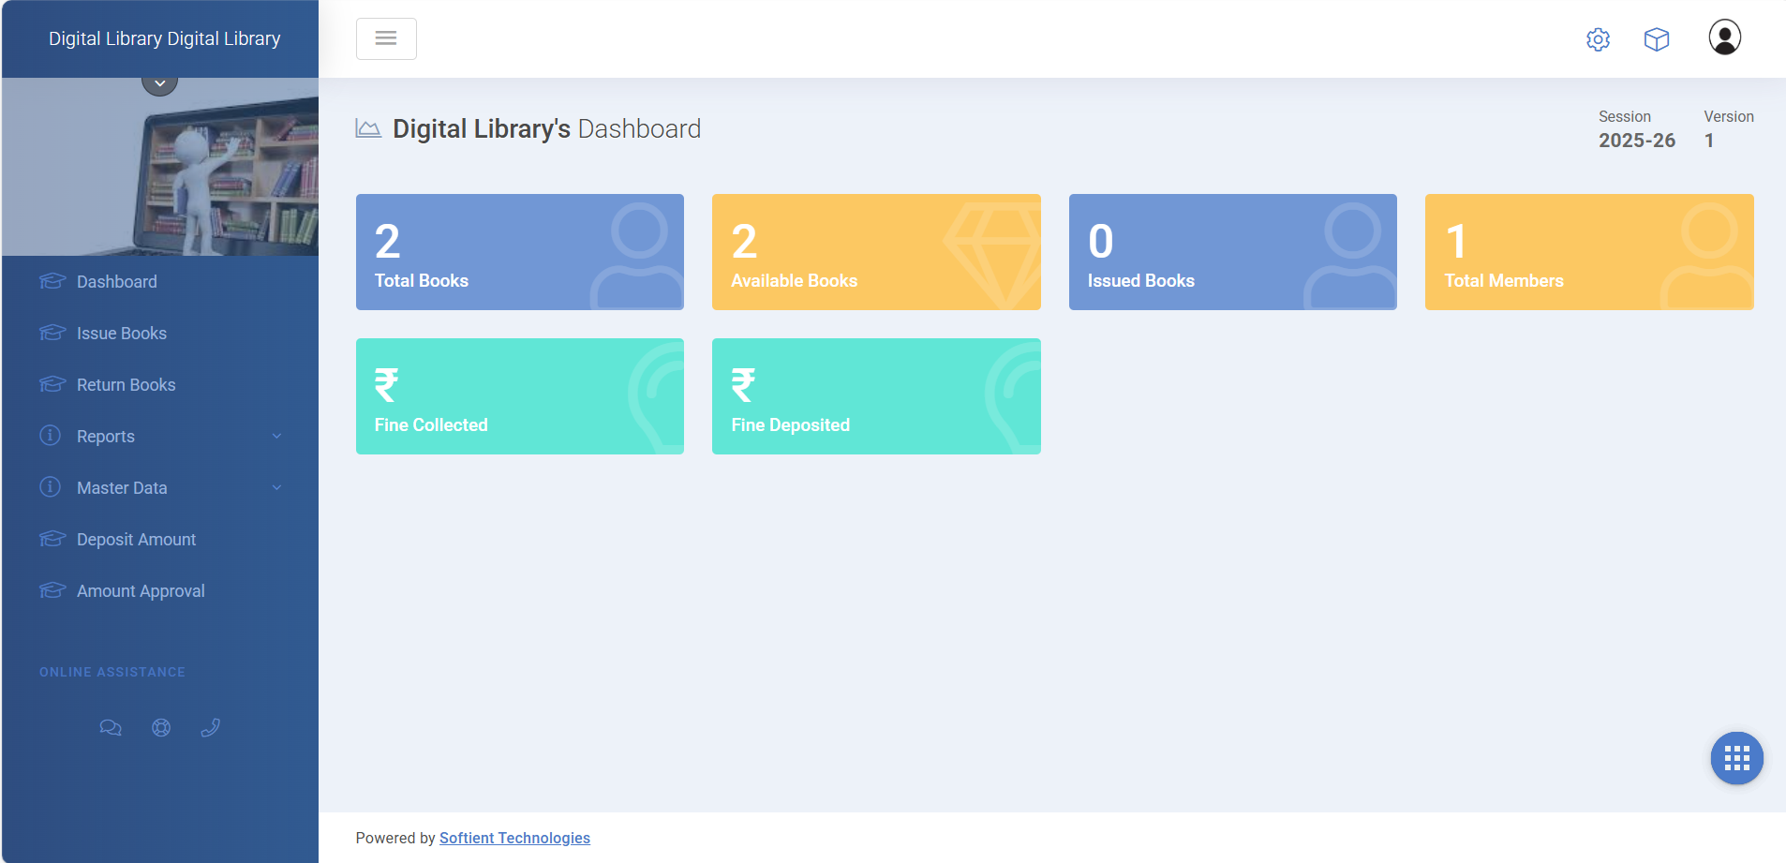Click graduation cap icon beside Return Books
The width and height of the screenshot is (1786, 863).
[x=52, y=384]
